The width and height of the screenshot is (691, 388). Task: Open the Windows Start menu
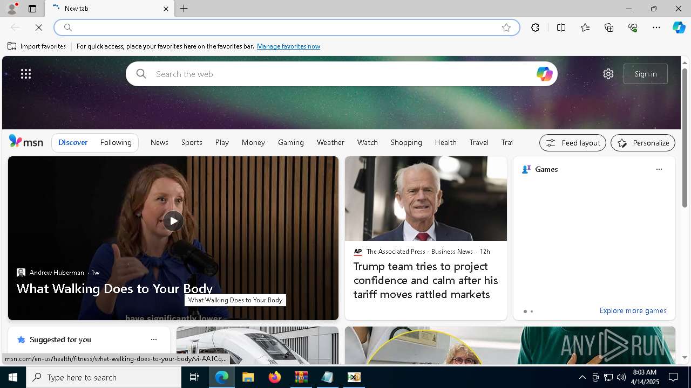[13, 377]
